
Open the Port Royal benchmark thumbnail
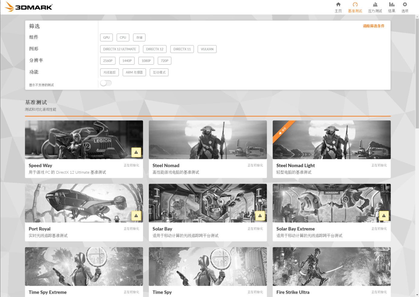84,203
